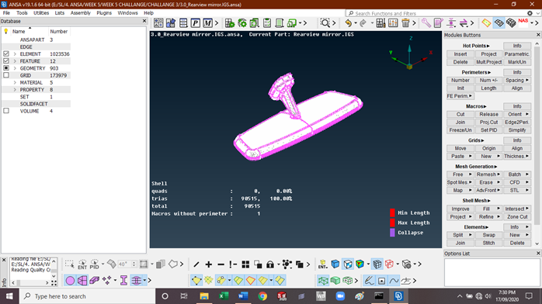Viewport: 542px width, 304px height.
Task: Expand the MATERIAL tree row
Action: coord(15,82)
